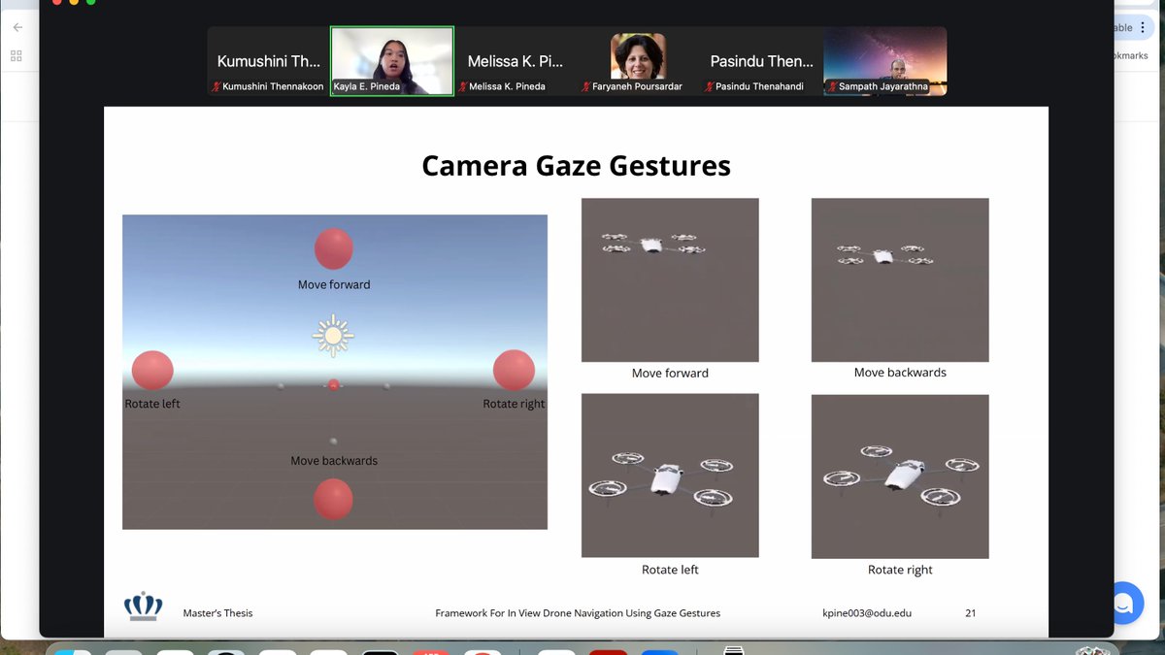
Task: Click the ODU crown logo on the slide
Action: (x=144, y=606)
